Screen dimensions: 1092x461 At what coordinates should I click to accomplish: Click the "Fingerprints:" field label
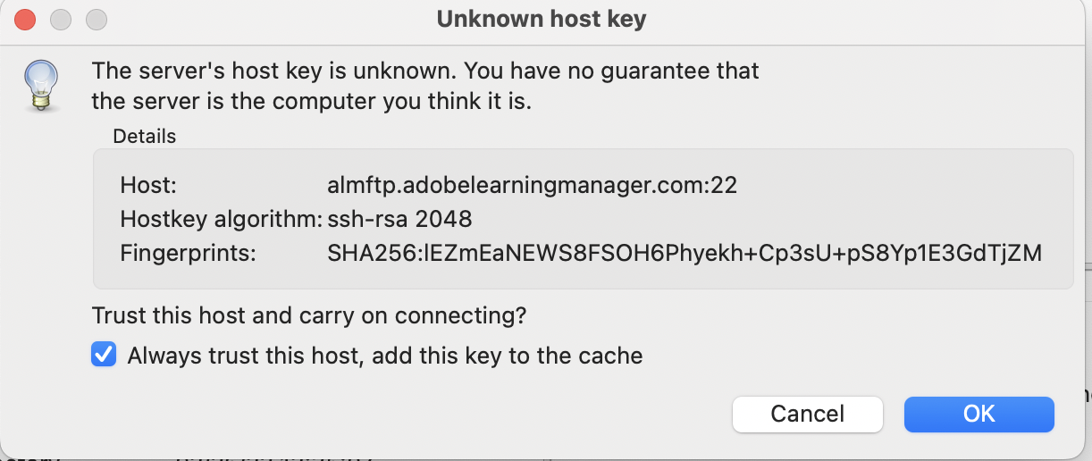point(188,253)
